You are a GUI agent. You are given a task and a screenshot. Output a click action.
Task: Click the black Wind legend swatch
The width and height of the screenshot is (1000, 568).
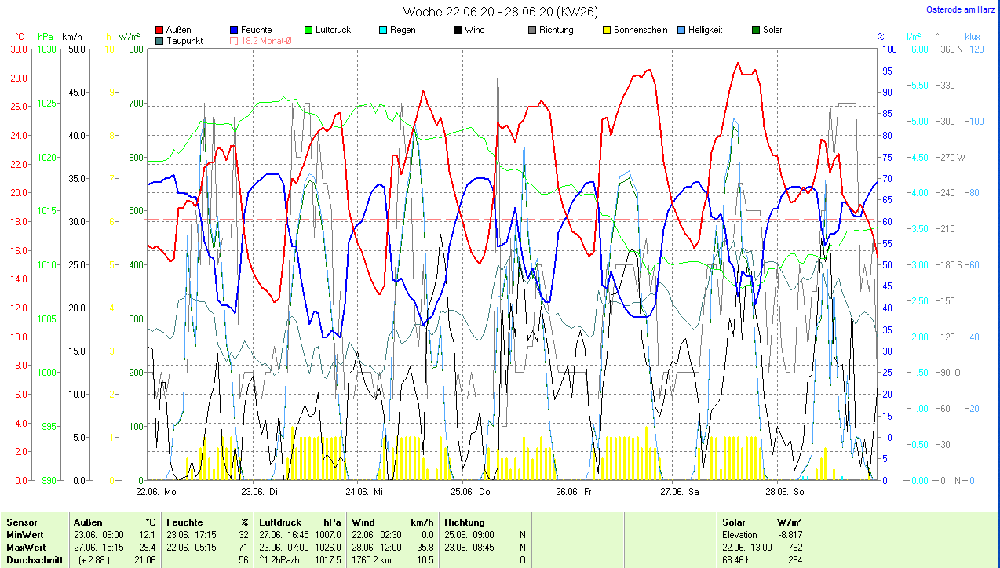[x=458, y=30]
